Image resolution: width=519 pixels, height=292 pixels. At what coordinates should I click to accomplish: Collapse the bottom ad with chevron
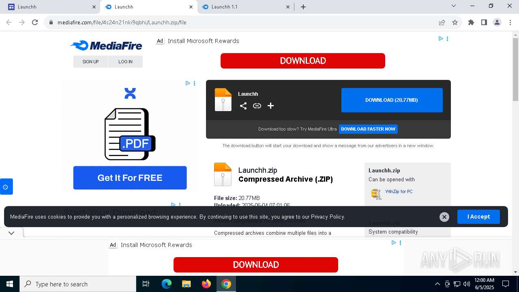(11, 233)
